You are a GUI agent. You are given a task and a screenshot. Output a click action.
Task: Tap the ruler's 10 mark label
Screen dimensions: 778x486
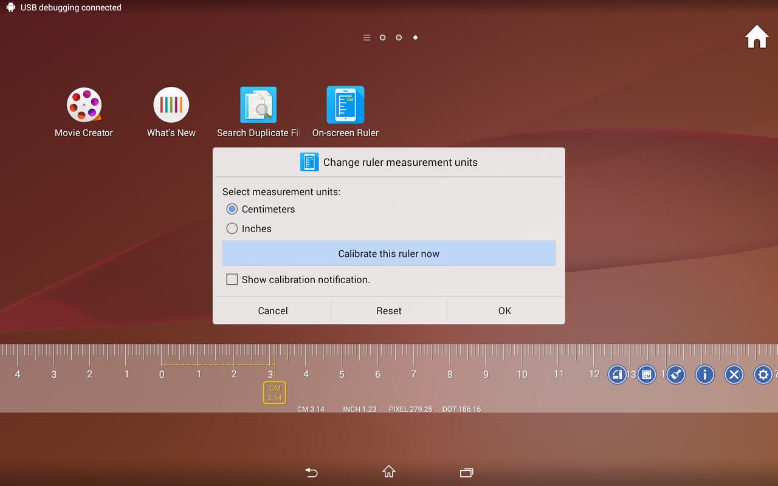point(522,374)
